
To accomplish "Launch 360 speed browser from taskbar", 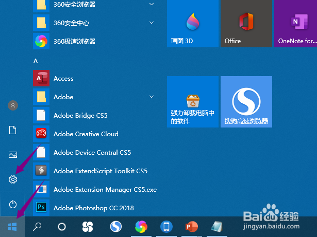I will click(x=141, y=227).
